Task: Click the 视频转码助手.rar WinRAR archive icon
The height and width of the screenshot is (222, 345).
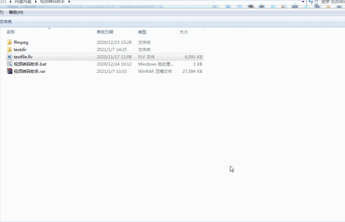Action: click(x=10, y=71)
